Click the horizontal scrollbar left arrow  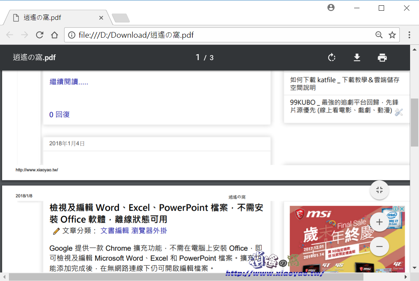coord(4,277)
